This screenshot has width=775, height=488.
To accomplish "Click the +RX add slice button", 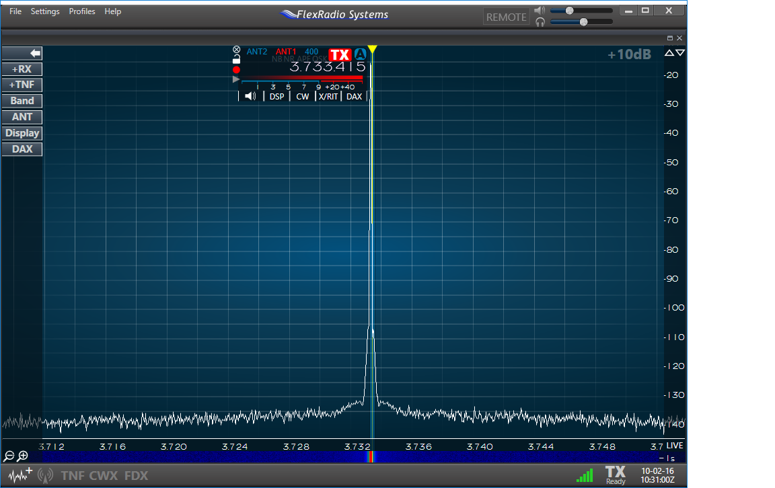I will click(x=22, y=69).
